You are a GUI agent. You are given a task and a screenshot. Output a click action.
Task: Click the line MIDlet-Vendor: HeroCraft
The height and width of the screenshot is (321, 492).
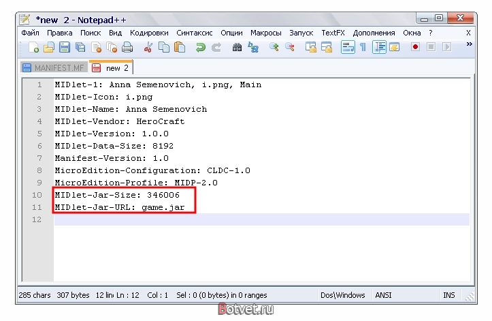(120, 122)
